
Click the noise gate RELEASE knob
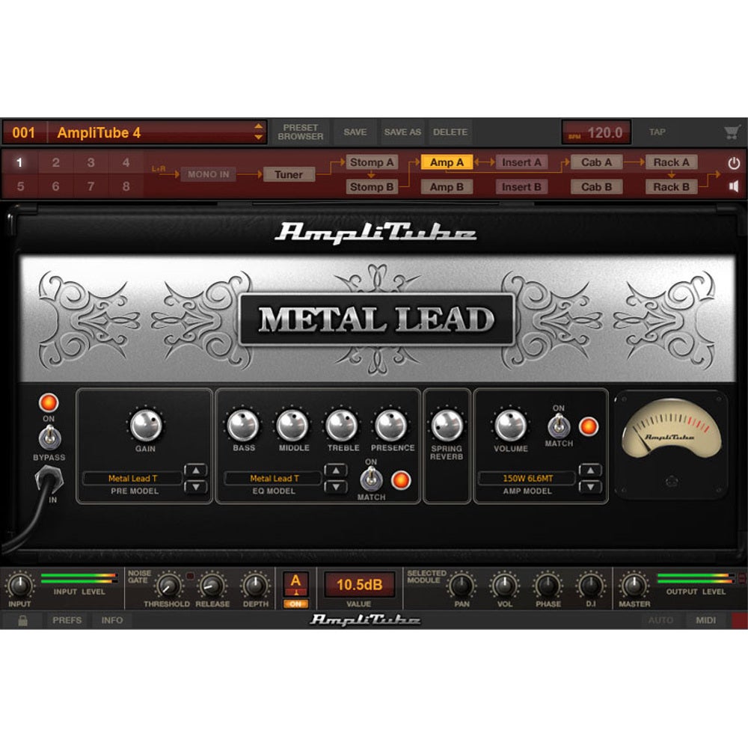click(212, 586)
